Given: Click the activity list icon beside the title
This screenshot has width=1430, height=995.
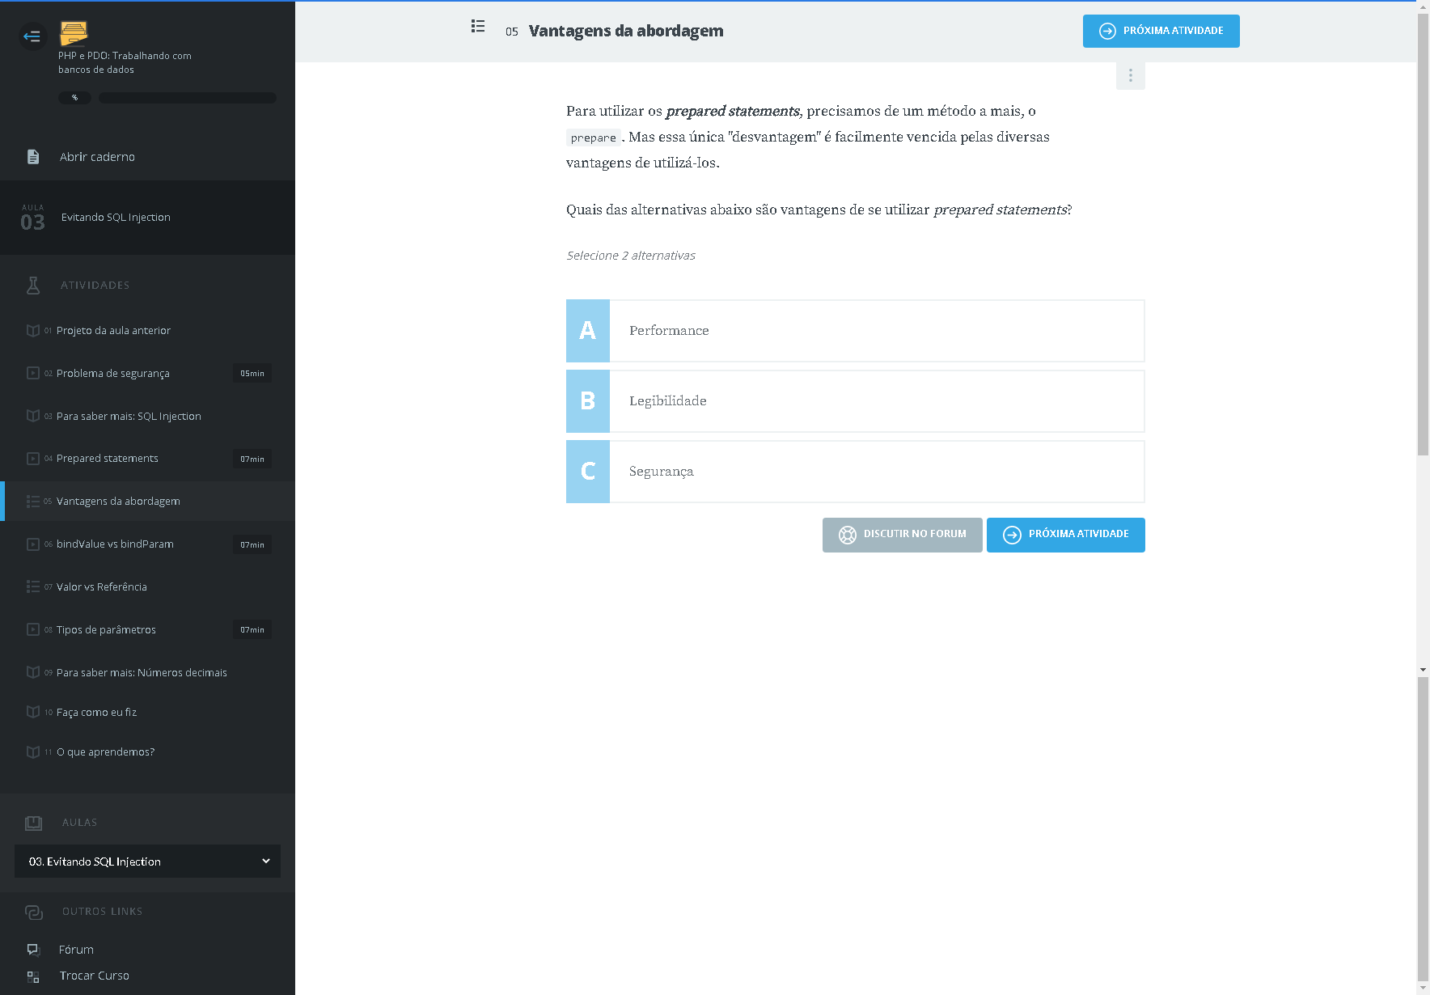Looking at the screenshot, I should pyautogui.click(x=478, y=27).
